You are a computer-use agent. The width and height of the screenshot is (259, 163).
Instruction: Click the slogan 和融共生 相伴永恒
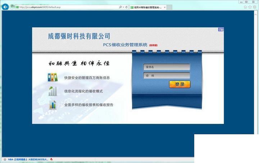pyautogui.click(x=79, y=63)
